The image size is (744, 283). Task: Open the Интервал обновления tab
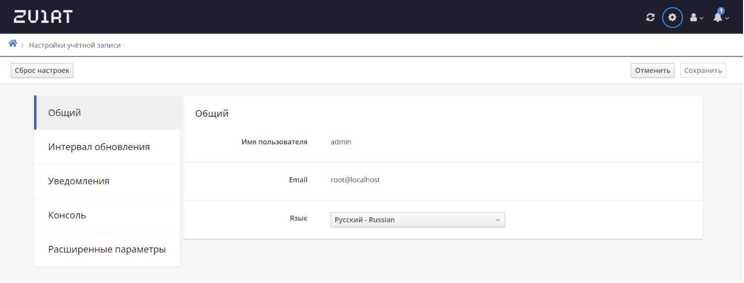107,147
